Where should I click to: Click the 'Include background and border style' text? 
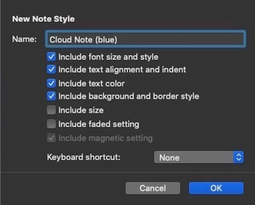pyautogui.click(x=128, y=96)
